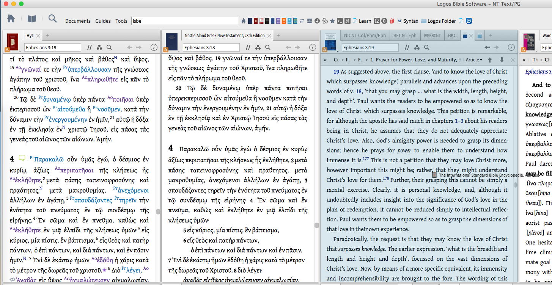Jump to previous article with up arrow
The image size is (552, 285).
490,60
